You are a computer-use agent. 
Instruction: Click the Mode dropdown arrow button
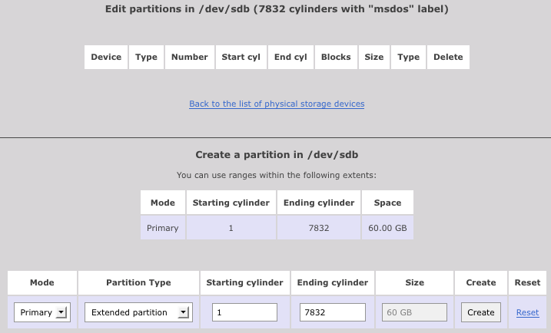coord(61,312)
